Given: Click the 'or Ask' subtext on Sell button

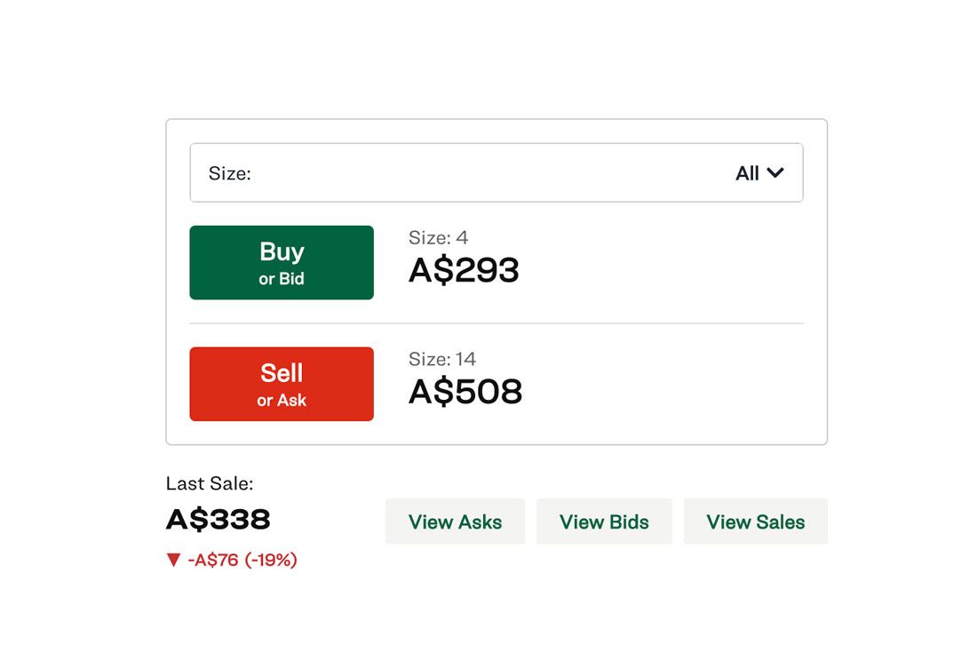Looking at the screenshot, I should (282, 401).
